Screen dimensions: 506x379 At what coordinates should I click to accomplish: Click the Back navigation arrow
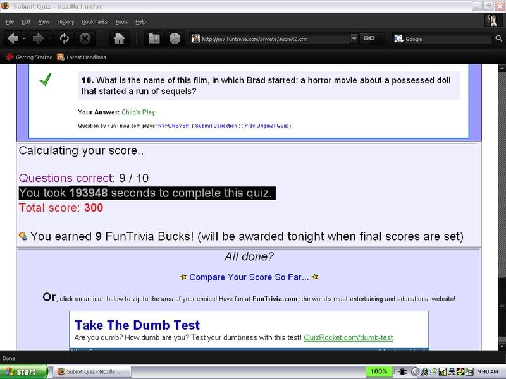tap(13, 39)
